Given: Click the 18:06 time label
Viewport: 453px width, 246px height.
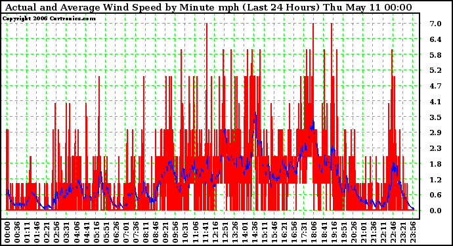Looking at the screenshot, I should [313, 232].
